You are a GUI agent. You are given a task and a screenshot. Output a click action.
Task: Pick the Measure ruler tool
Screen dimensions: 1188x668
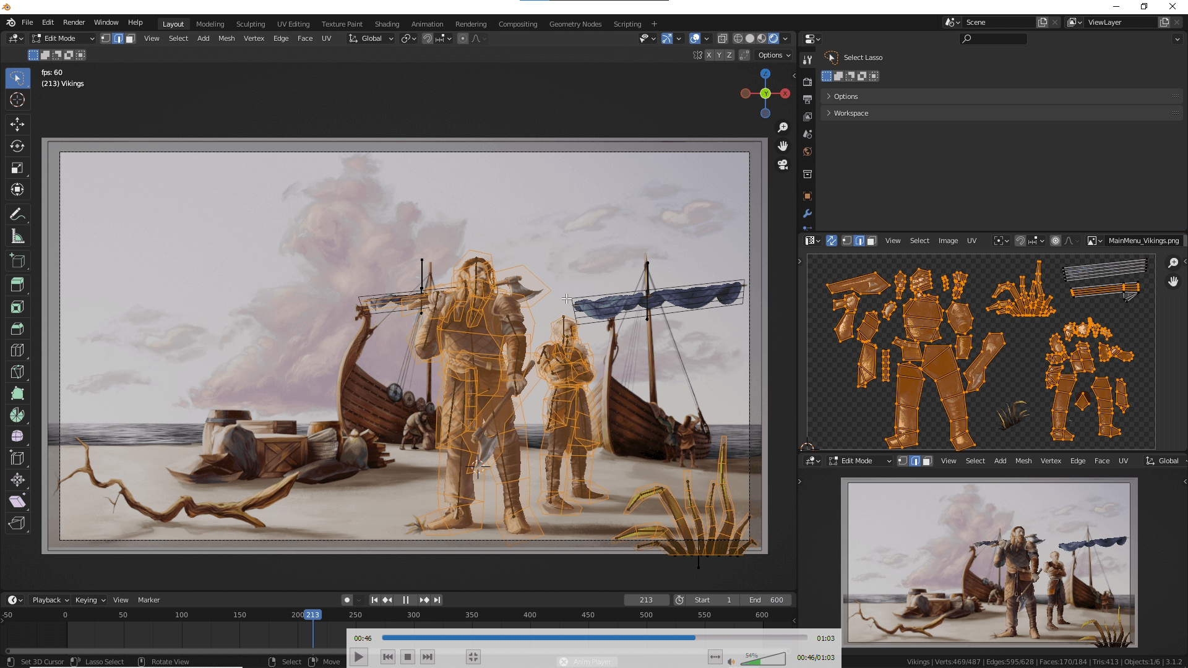point(17,237)
